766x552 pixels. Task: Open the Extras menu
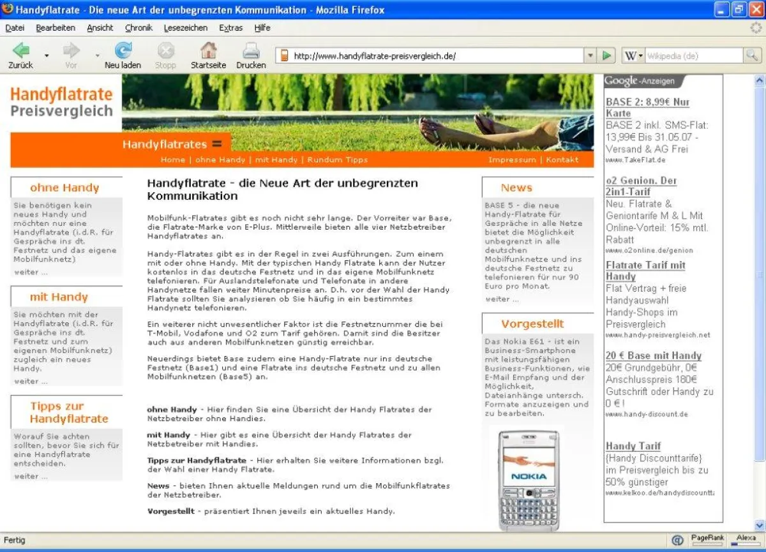click(x=230, y=27)
